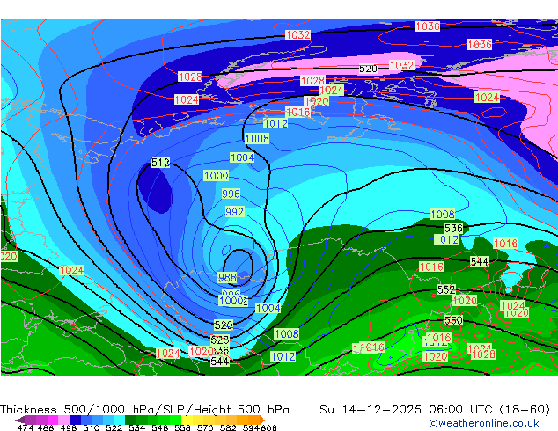
Task: Click the red 1020 label below 552
Action: click(x=465, y=301)
